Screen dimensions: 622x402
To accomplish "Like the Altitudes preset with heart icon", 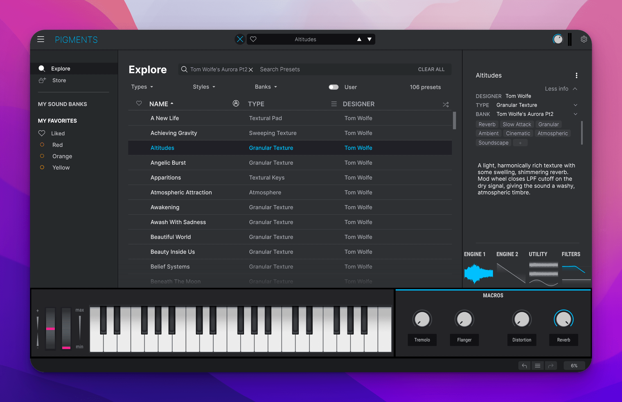I will pyautogui.click(x=253, y=39).
